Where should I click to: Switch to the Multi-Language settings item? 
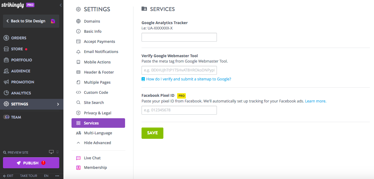[98, 133]
